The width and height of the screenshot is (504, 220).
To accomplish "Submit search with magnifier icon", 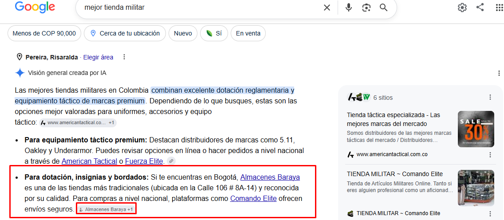I will 383,8.
